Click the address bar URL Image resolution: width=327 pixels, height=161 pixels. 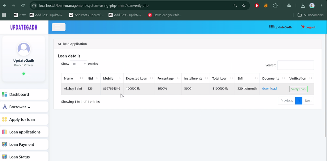[x=94, y=6]
